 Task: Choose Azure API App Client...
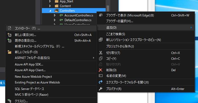[x=51, y=70]
